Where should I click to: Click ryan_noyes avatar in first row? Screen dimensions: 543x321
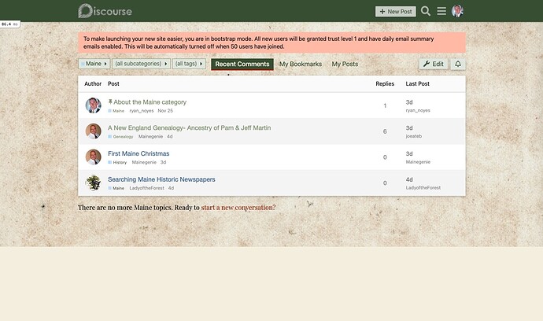(93, 105)
